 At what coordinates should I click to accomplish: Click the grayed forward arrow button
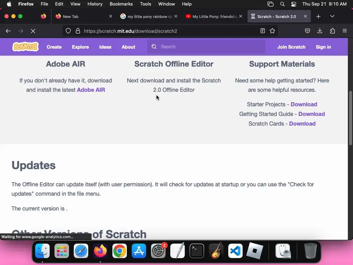(x=21, y=31)
